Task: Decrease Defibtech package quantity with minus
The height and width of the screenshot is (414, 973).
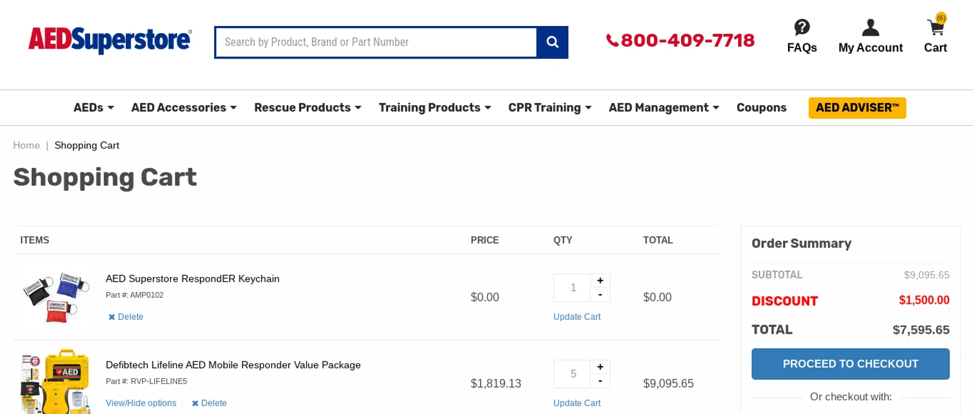Action: [x=600, y=381]
